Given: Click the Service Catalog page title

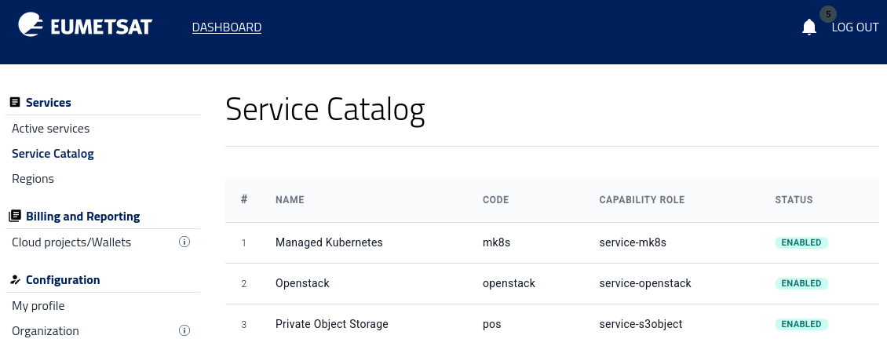Looking at the screenshot, I should pos(325,110).
